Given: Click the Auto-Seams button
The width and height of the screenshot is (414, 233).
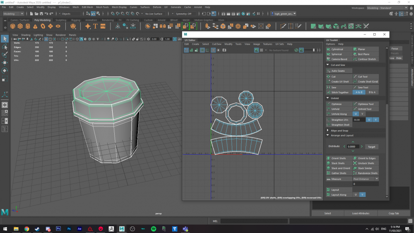Looking at the screenshot, I should [x=338, y=71].
